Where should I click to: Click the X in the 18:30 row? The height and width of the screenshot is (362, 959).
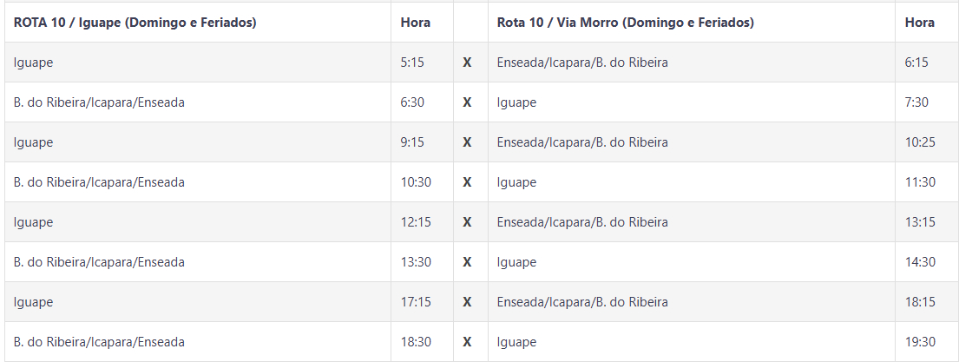pos(467,342)
